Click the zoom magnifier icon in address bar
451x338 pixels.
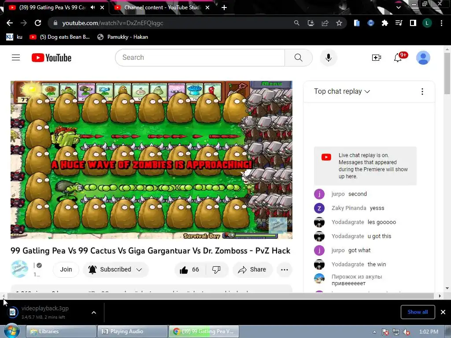296,23
